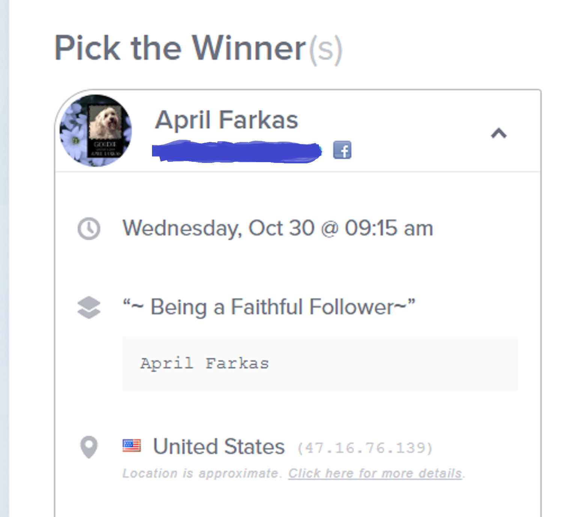Image resolution: width=563 pixels, height=517 pixels.
Task: Open April Farkas profile picture
Action: pyautogui.click(x=96, y=130)
